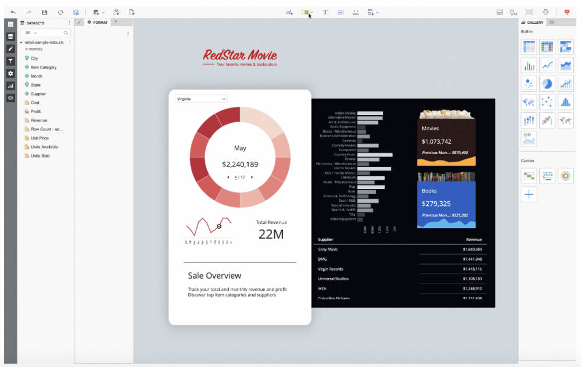Click the HTML container toolbar icon
The width and height of the screenshot is (581, 367).
tap(356, 12)
